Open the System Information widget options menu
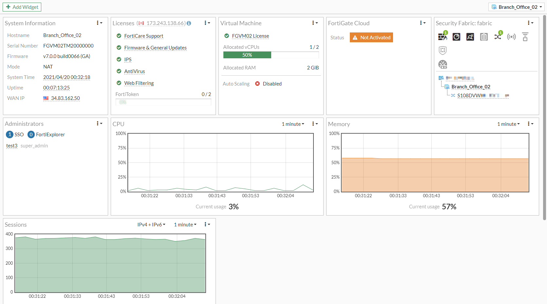Screen dimensions: 547x304 (99, 23)
